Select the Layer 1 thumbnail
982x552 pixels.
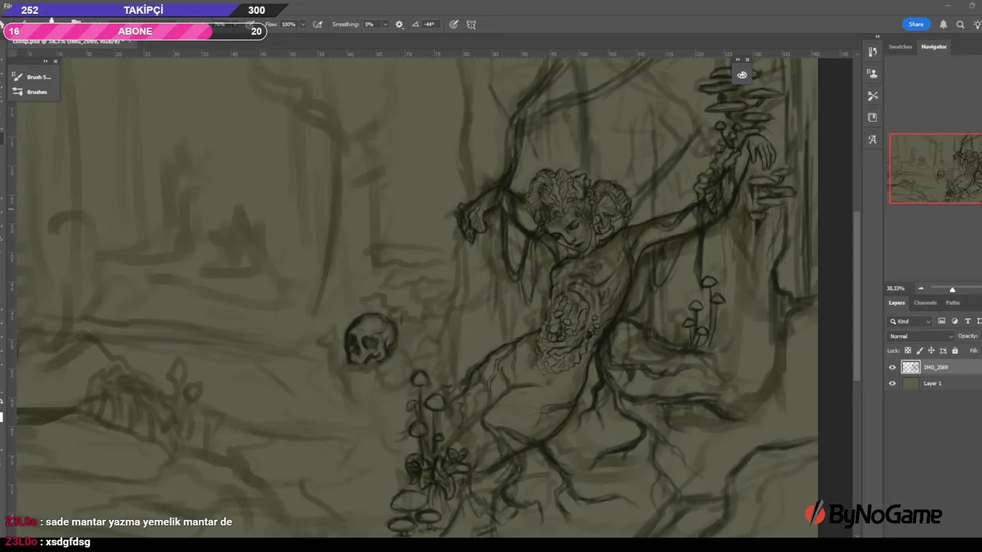point(911,383)
